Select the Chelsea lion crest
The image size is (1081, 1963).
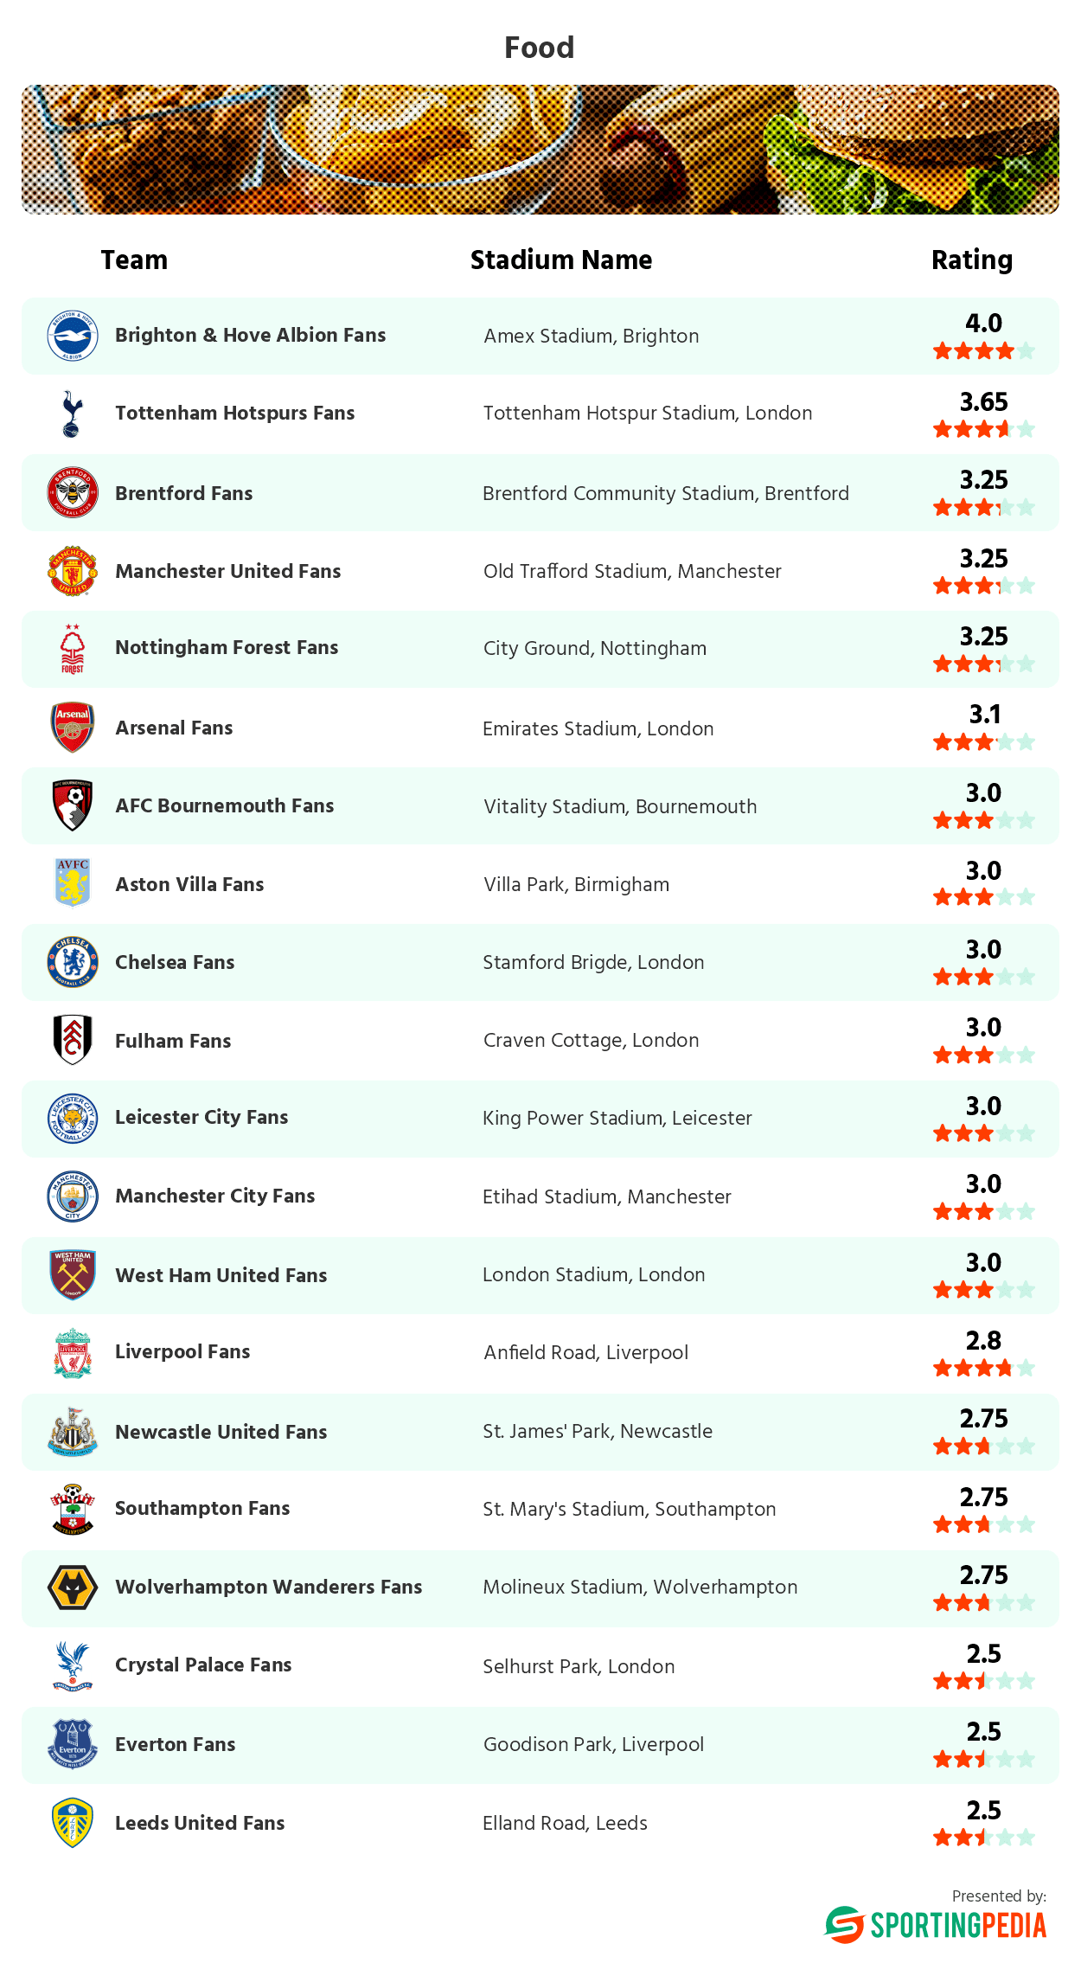pos(73,962)
